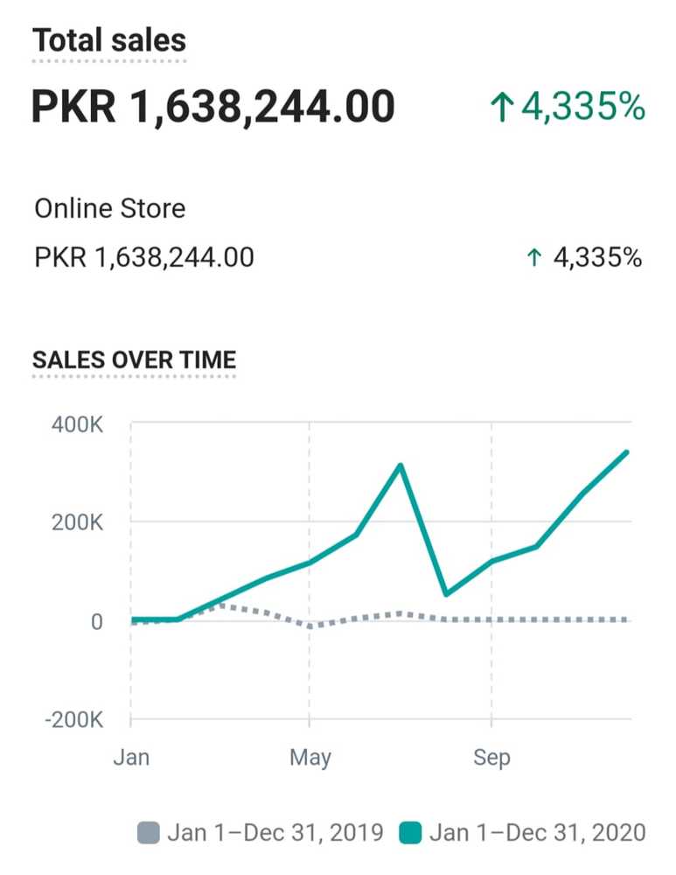
Task: Select the Online Store channel label
Action: pyautogui.click(x=110, y=208)
